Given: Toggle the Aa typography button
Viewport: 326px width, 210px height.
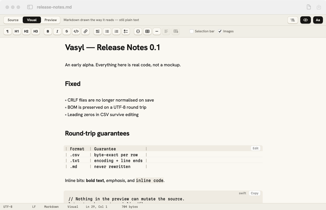Looking at the screenshot, I should (x=318, y=20).
